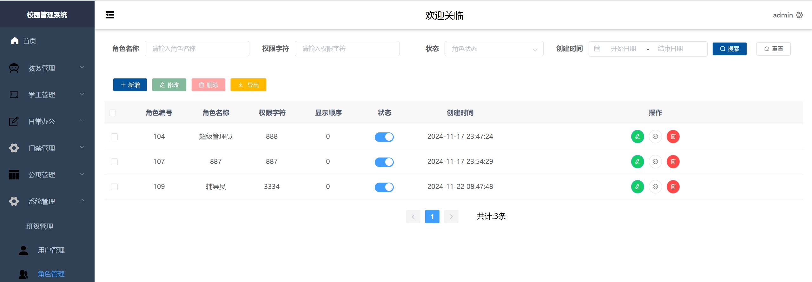812x282 pixels.
Task: Click the 日常办公 edit icon
Action: (14, 121)
